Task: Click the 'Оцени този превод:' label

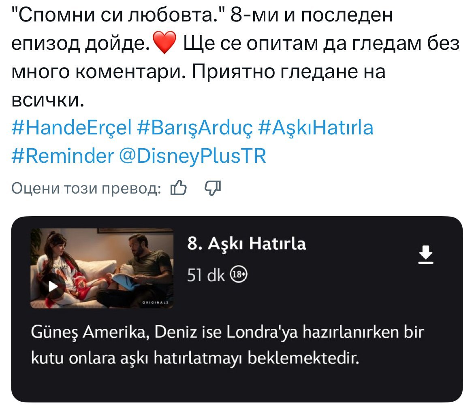Action: click(x=86, y=189)
